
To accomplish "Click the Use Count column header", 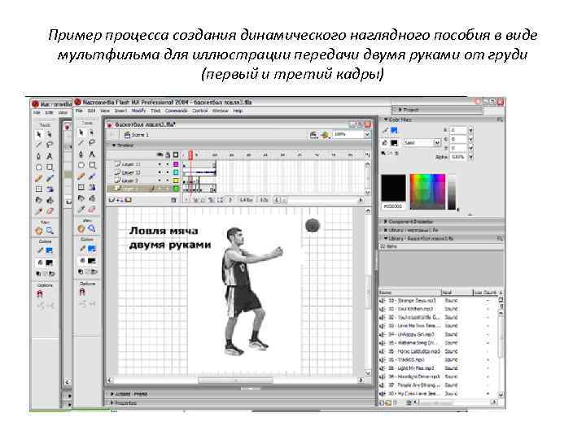I will [485, 293].
